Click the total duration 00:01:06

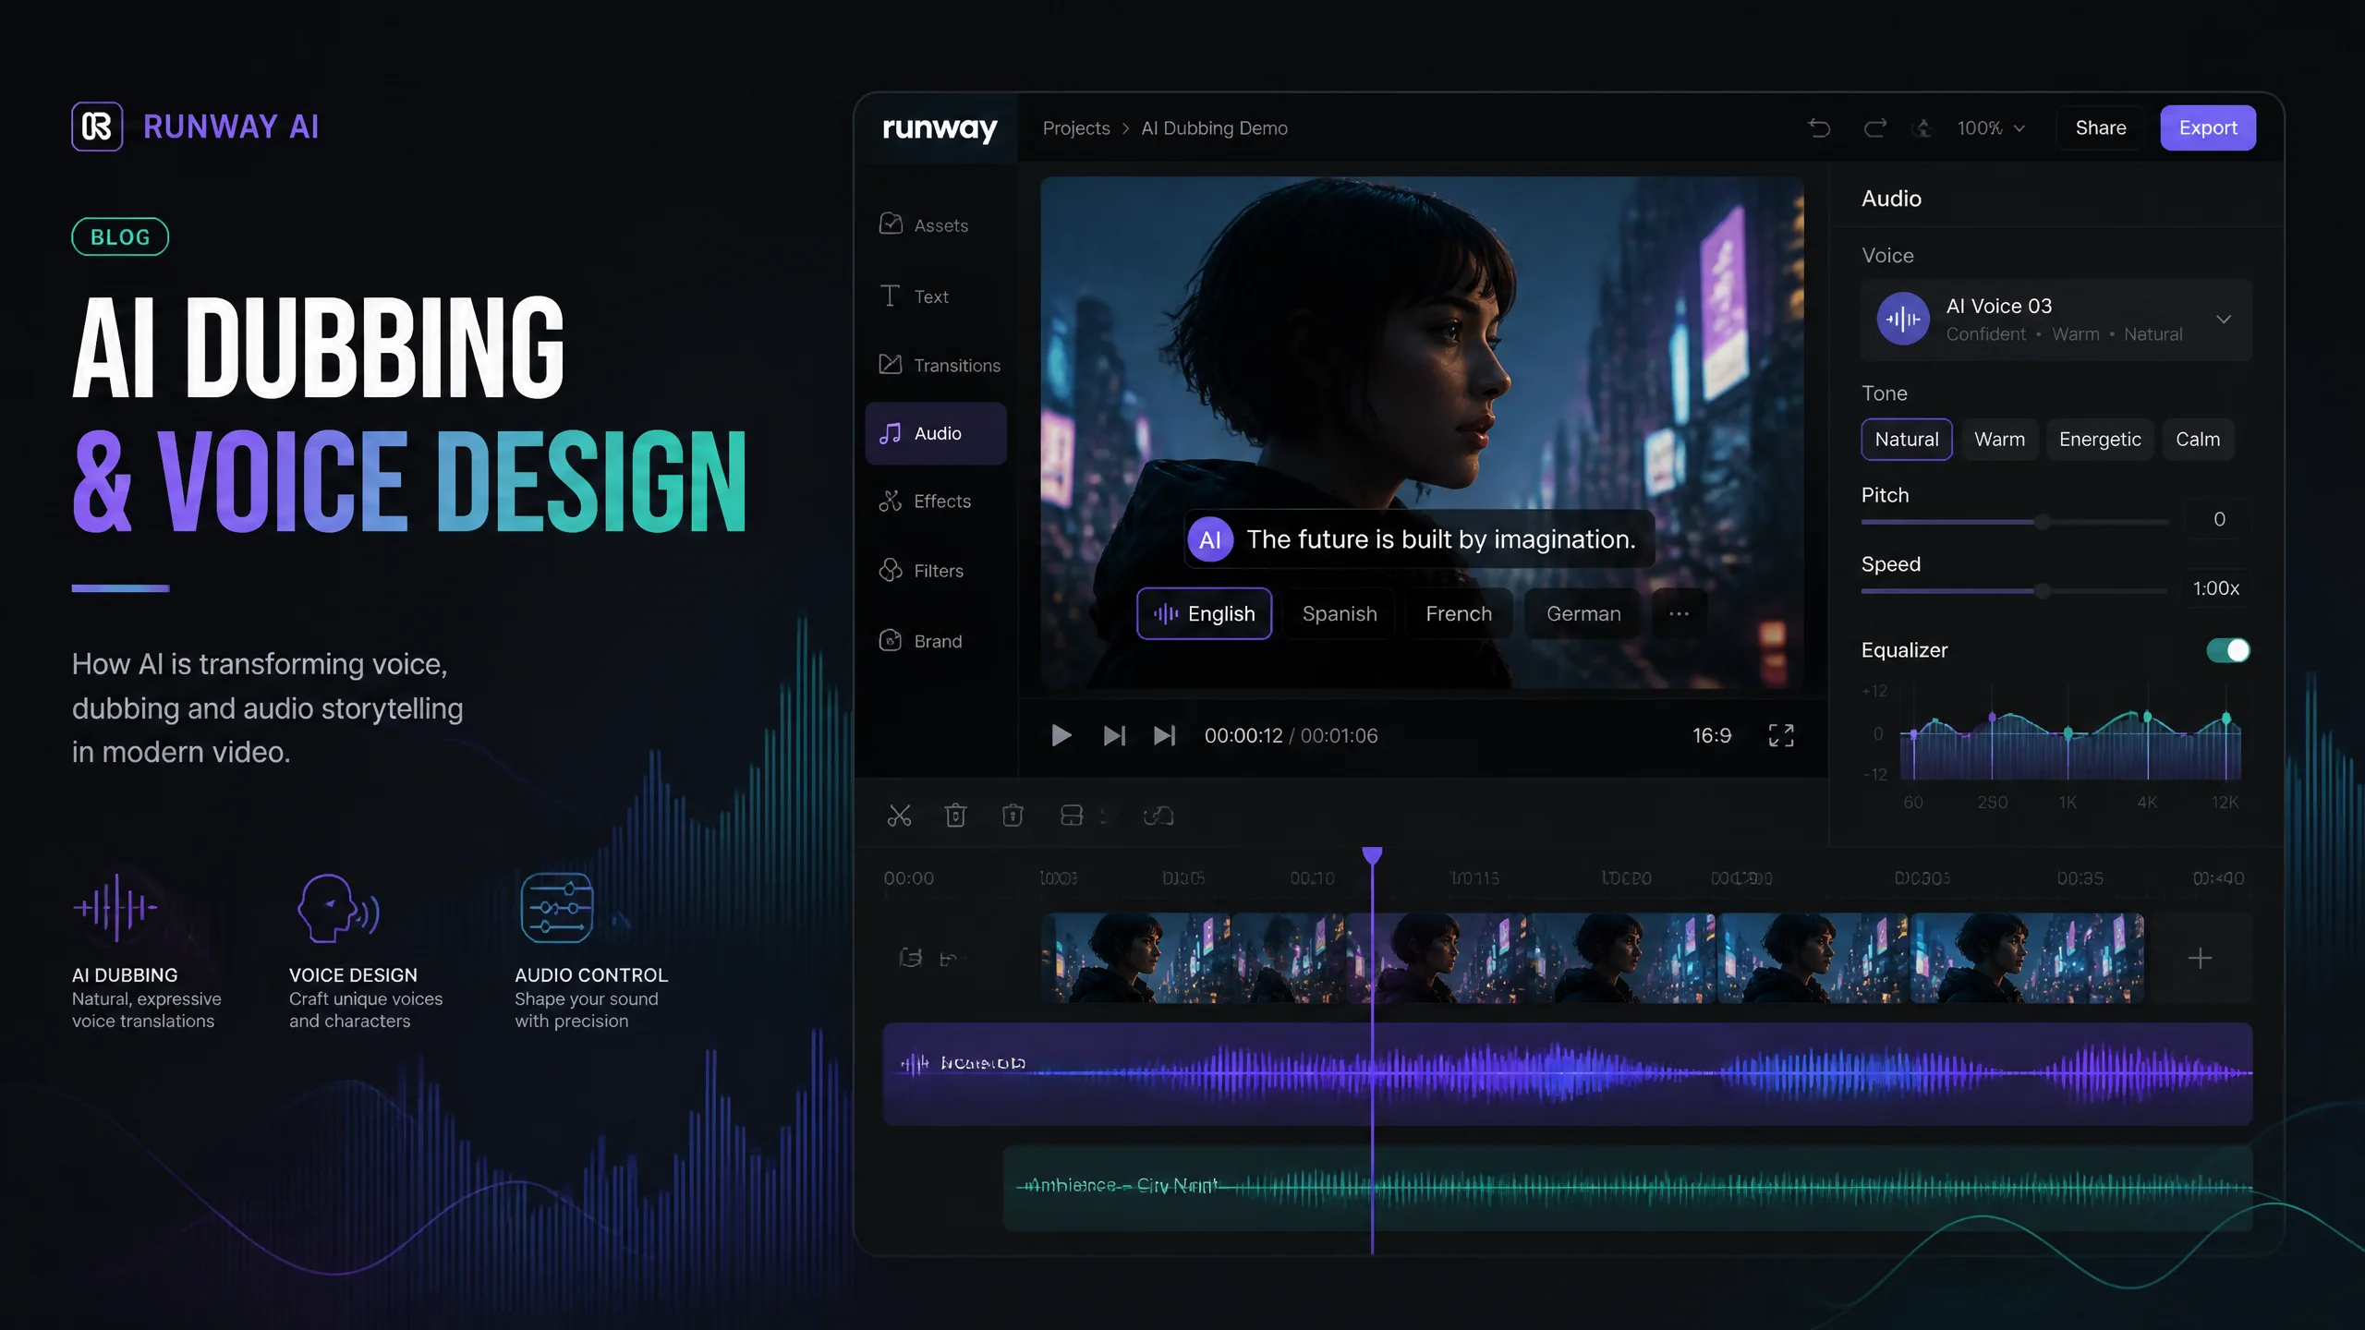(1339, 735)
